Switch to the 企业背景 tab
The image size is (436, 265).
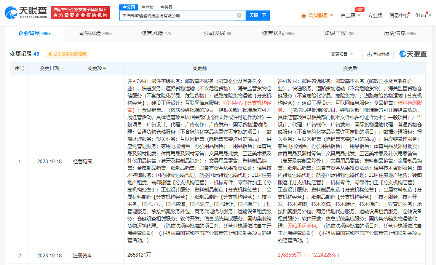tap(35, 34)
